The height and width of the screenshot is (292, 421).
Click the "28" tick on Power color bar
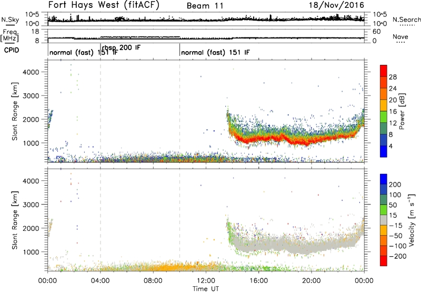[x=393, y=77]
